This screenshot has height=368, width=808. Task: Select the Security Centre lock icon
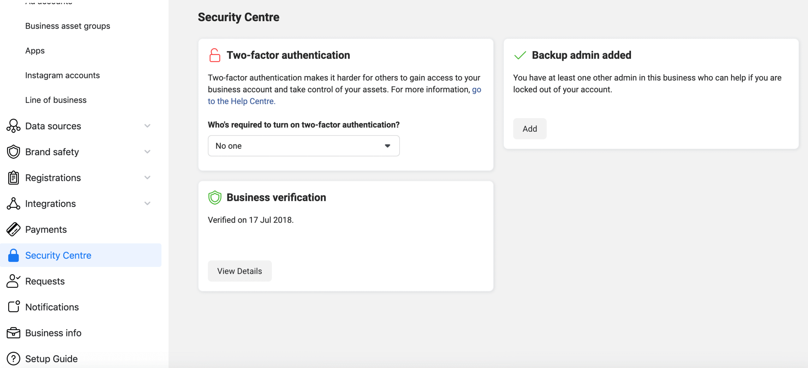pyautogui.click(x=13, y=255)
